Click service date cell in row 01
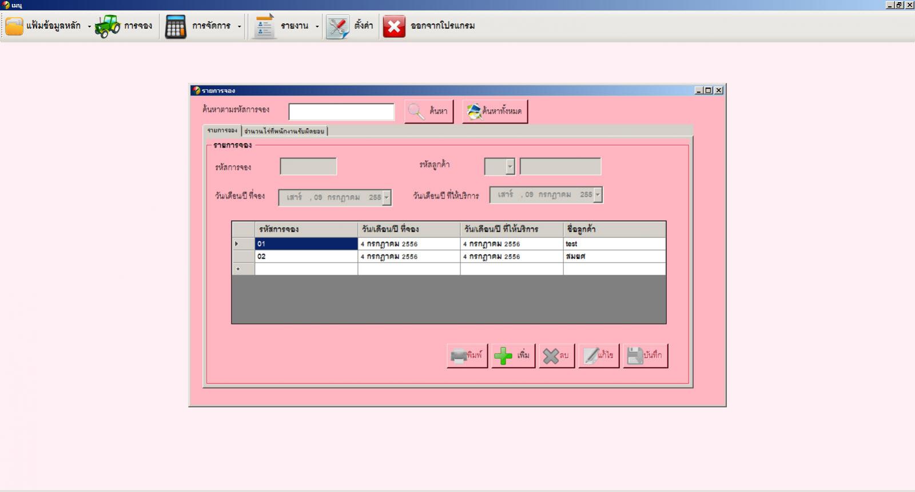Image resolution: width=915 pixels, height=492 pixels. point(512,244)
